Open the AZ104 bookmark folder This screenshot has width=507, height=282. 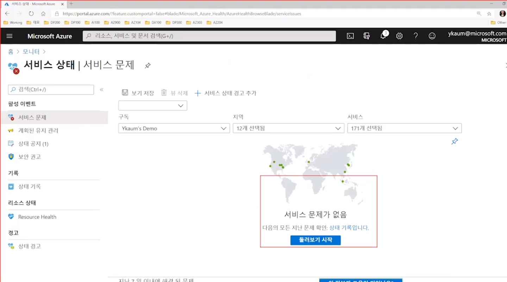(x=133, y=23)
